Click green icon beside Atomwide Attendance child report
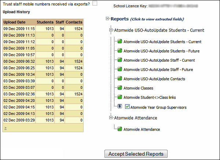The height and width of the screenshot is (160, 220). [120, 129]
